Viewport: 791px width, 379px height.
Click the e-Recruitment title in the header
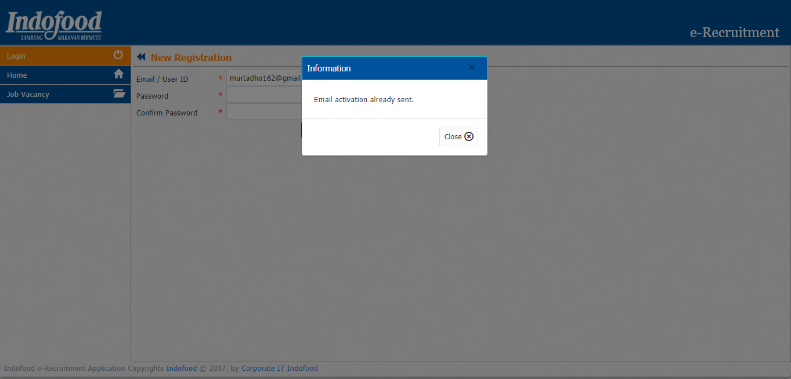pyautogui.click(x=734, y=33)
